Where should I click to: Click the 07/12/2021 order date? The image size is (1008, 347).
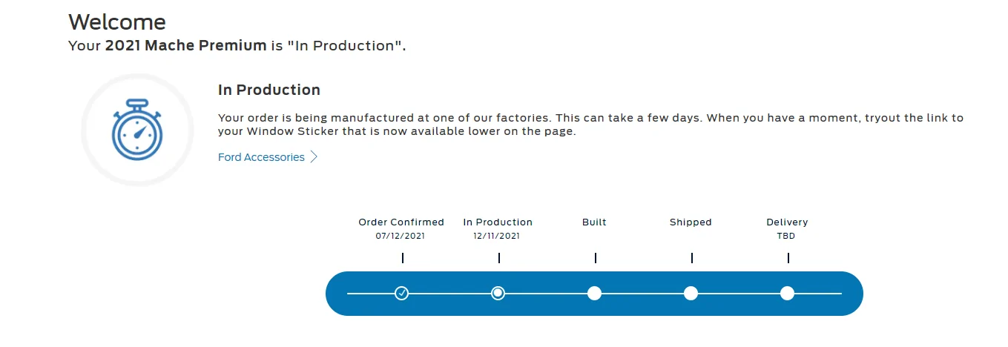pyautogui.click(x=401, y=236)
